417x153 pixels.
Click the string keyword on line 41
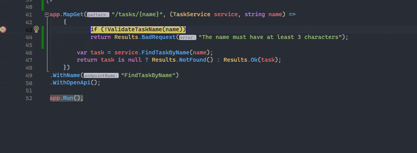(255, 14)
